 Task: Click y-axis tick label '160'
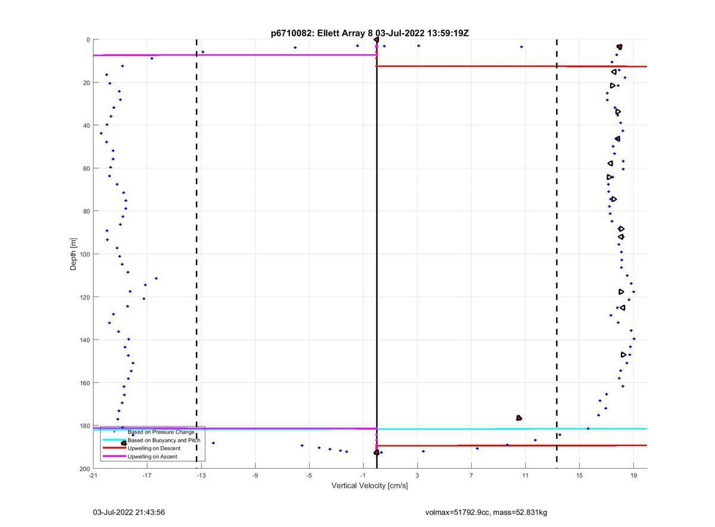[x=85, y=383]
